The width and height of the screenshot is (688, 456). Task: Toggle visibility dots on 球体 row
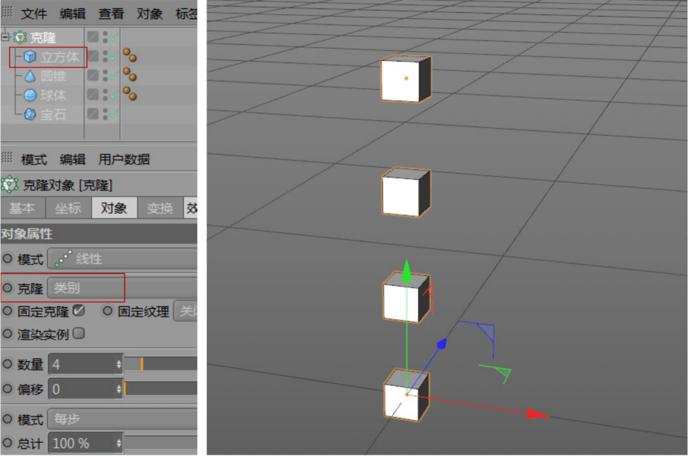tap(105, 95)
